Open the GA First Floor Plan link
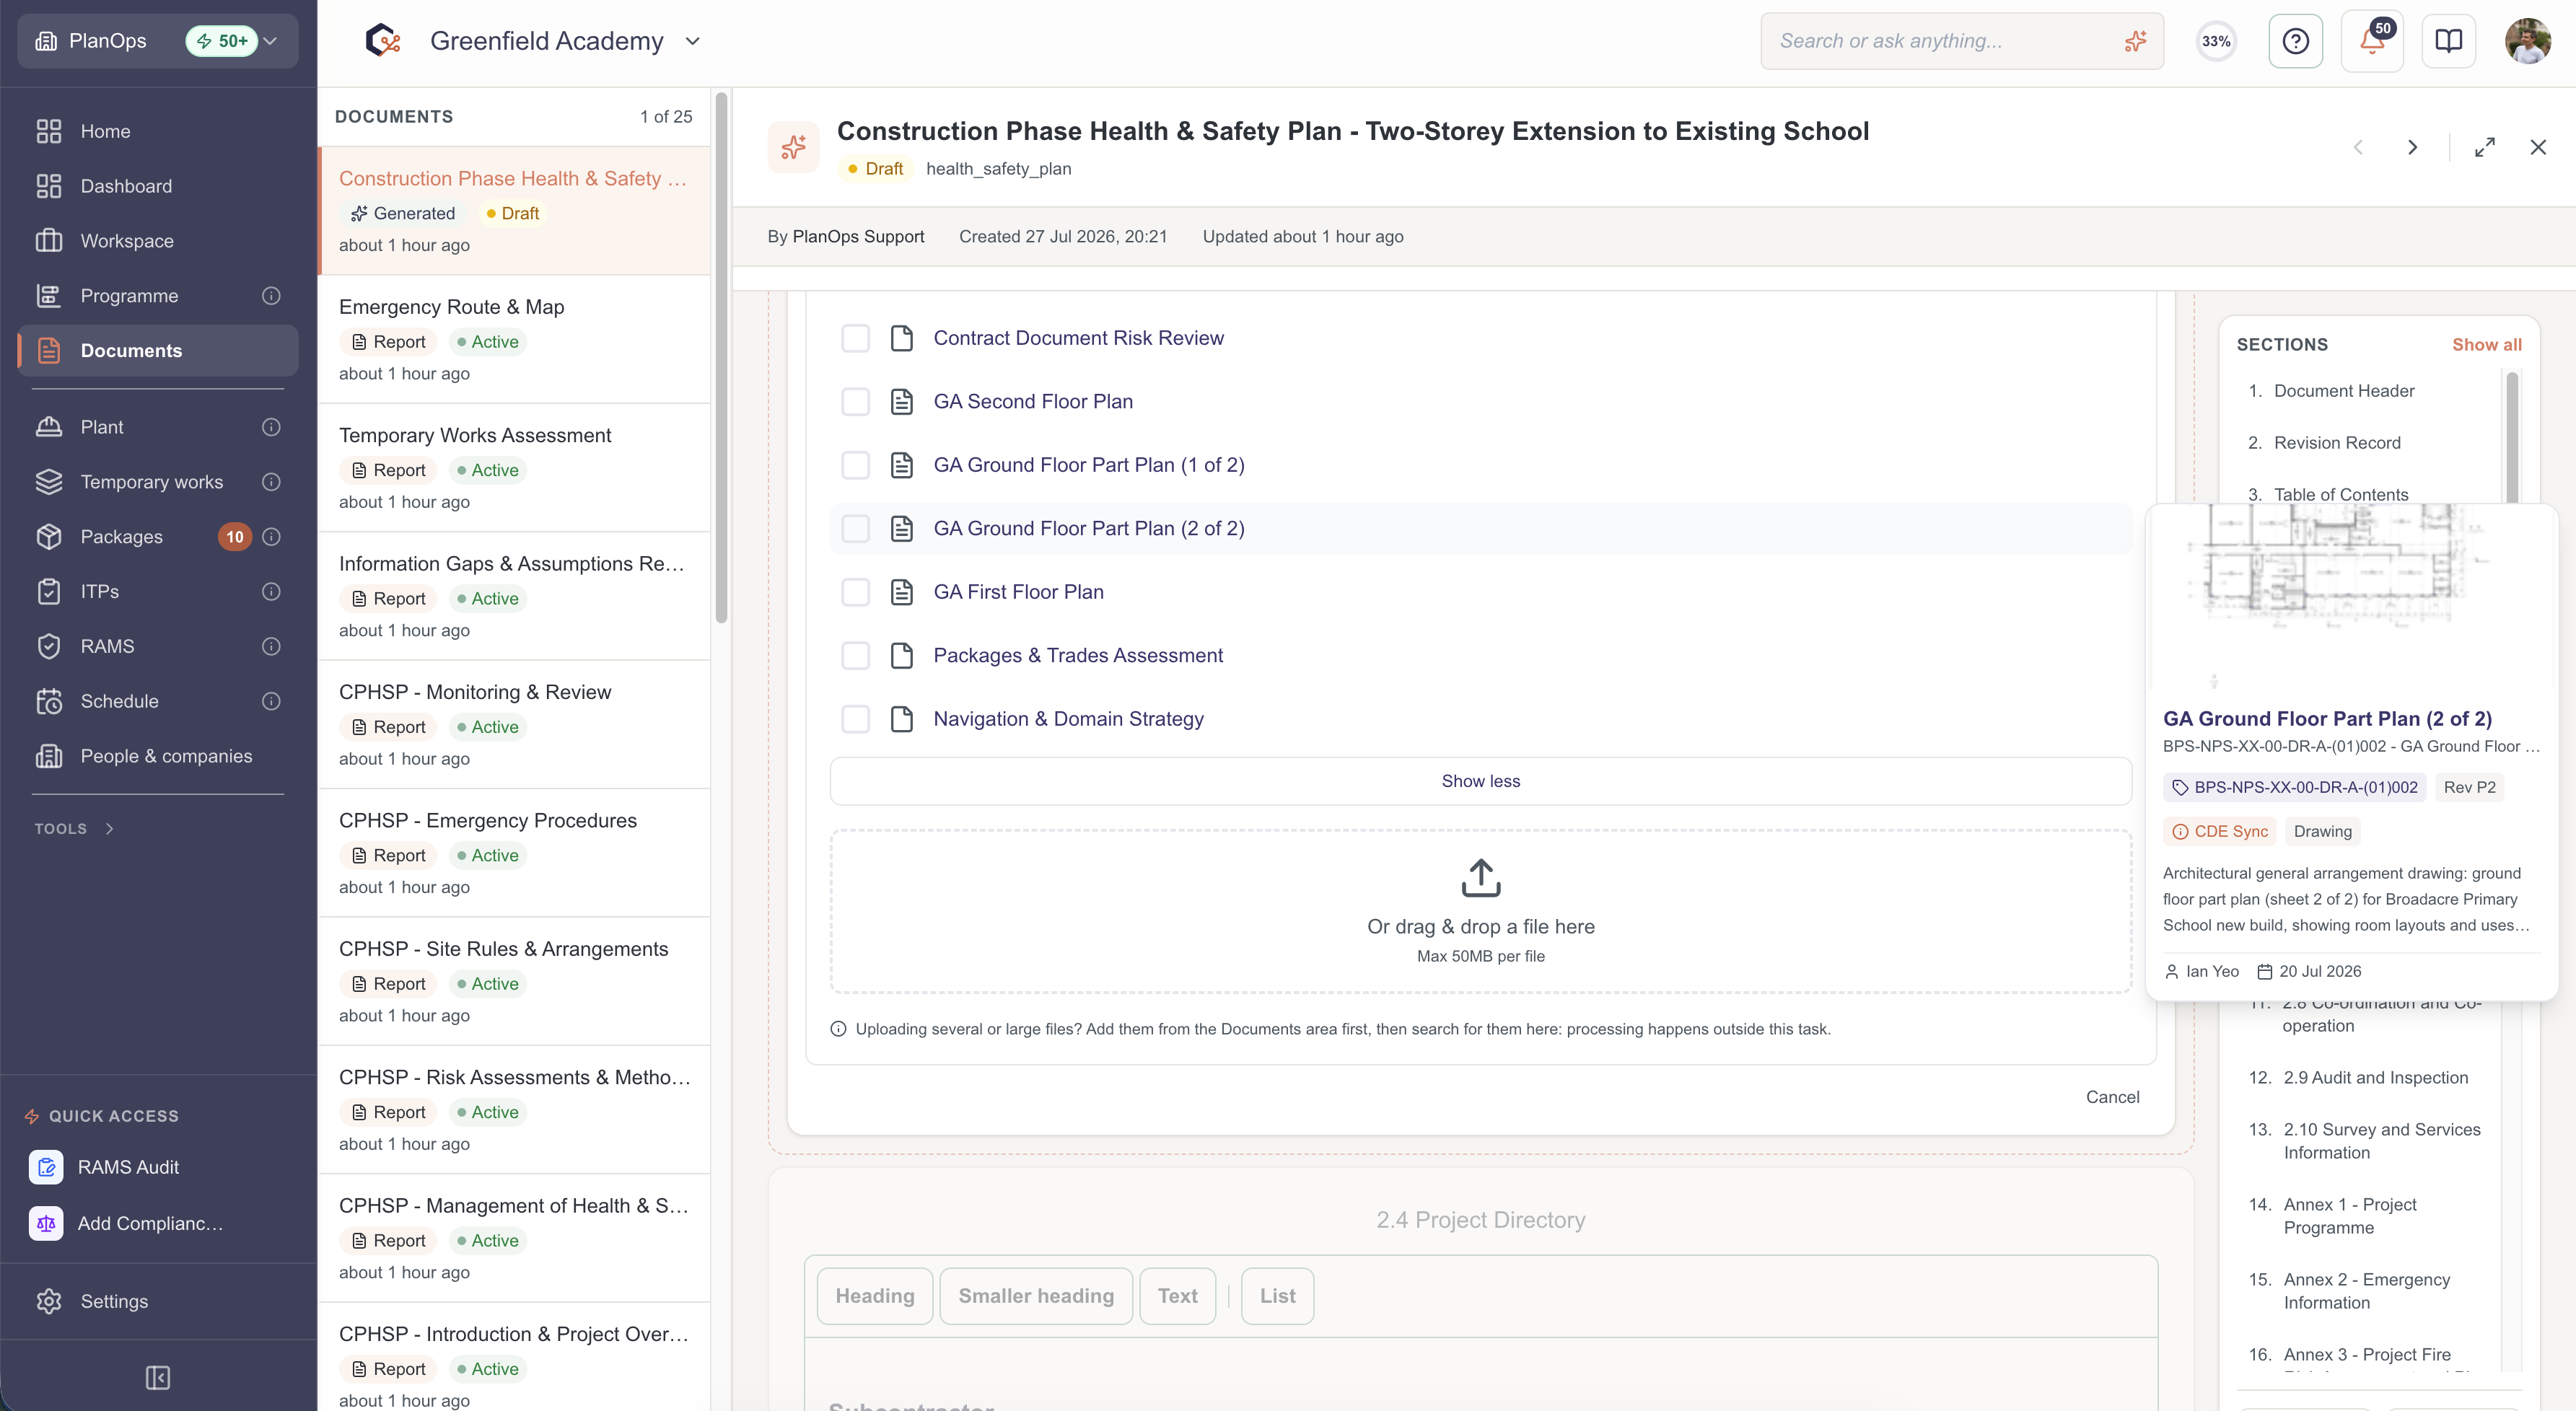Viewport: 2576px width, 1411px height. pyautogui.click(x=1018, y=592)
